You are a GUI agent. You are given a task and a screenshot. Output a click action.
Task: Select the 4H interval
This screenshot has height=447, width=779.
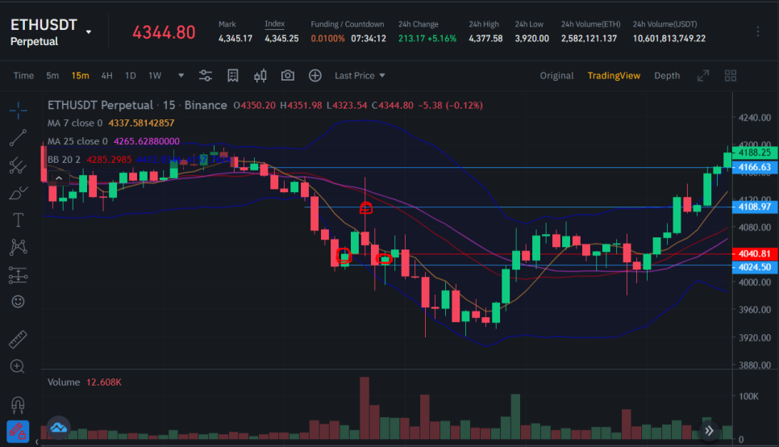(106, 76)
